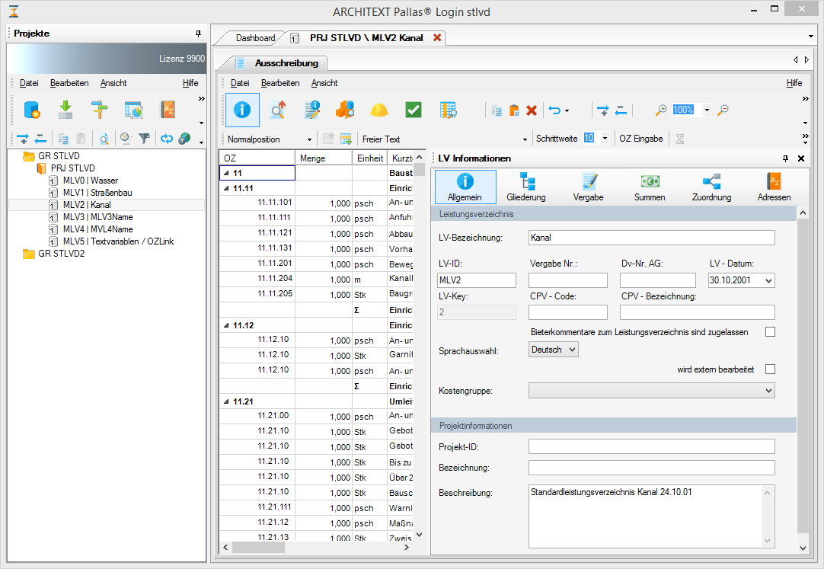Screen dimensions: 824x569
Task: Click the globe help icon
Action: [184, 139]
